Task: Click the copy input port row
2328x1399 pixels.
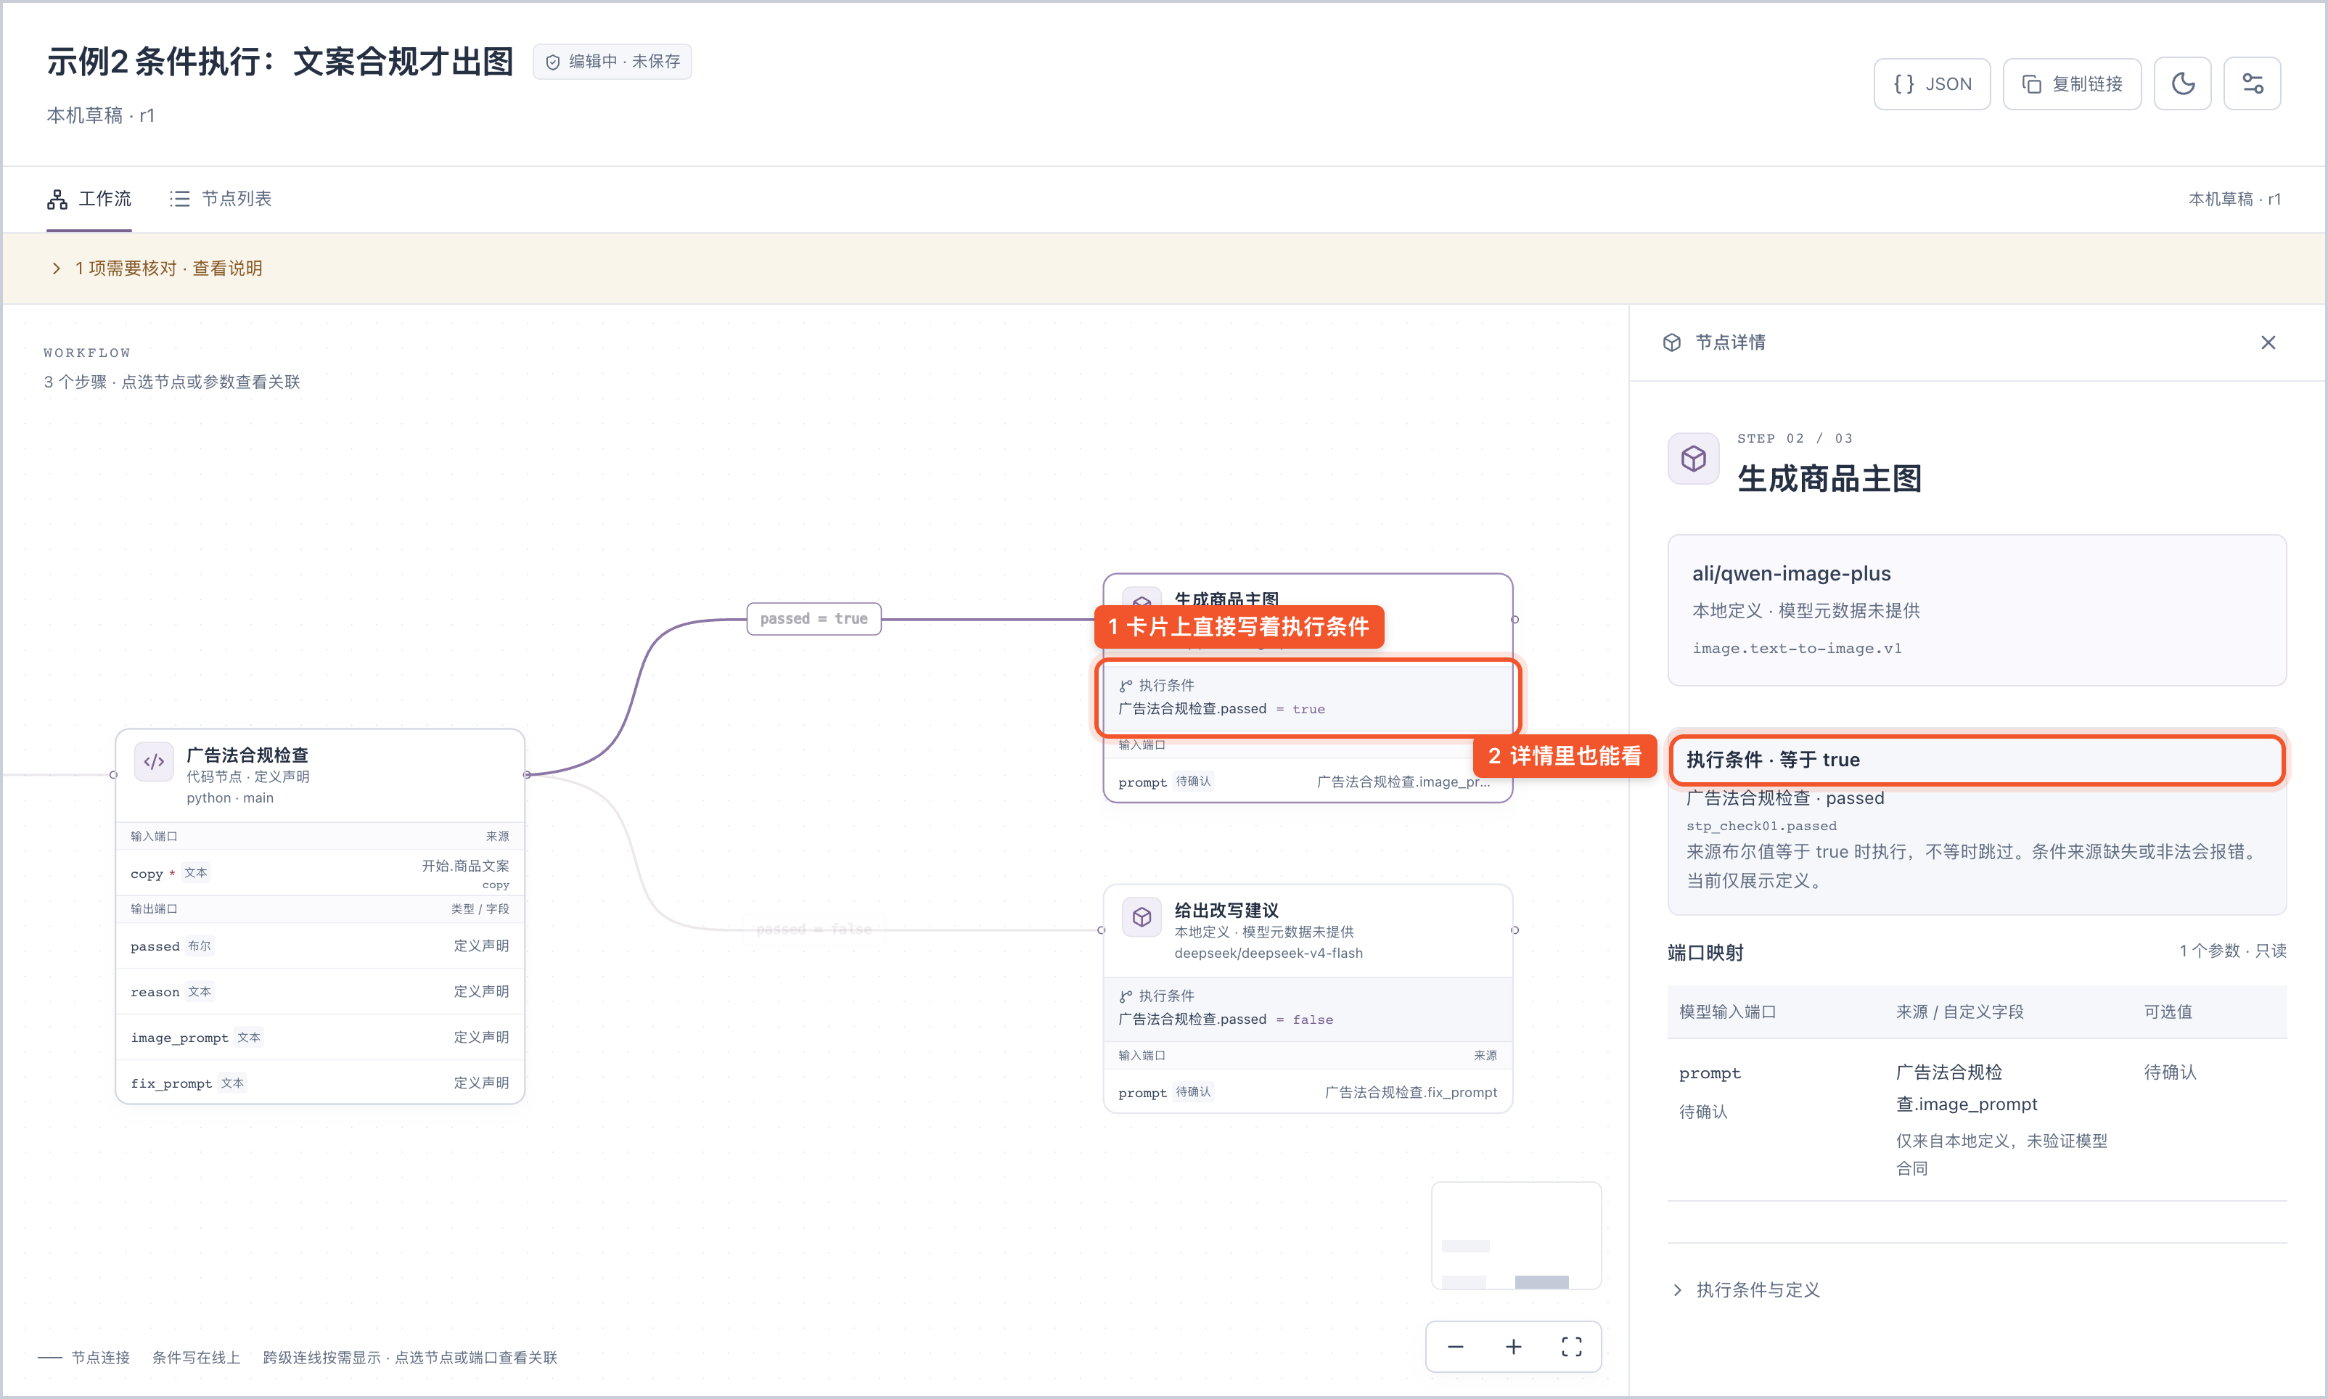Action: 319,873
